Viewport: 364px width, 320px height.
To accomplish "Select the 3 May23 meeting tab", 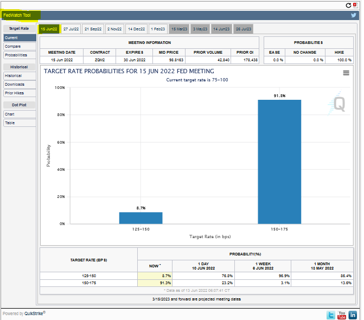I will coord(200,29).
